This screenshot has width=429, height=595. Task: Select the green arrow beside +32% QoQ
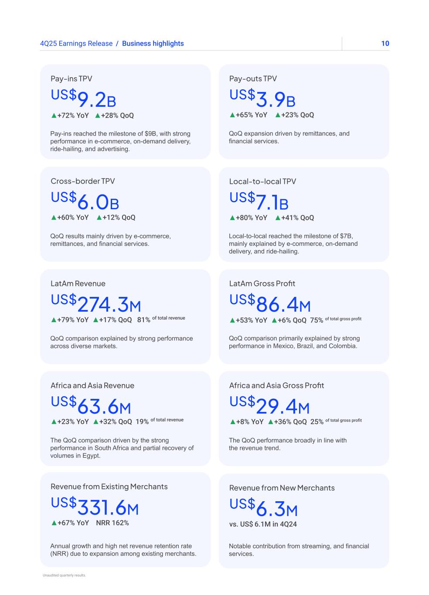click(96, 422)
